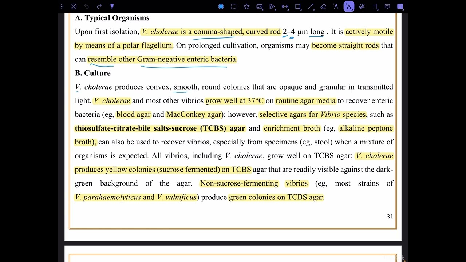The image size is (466, 262).
Task: Select the laser pointer play tool
Action: click(272, 7)
